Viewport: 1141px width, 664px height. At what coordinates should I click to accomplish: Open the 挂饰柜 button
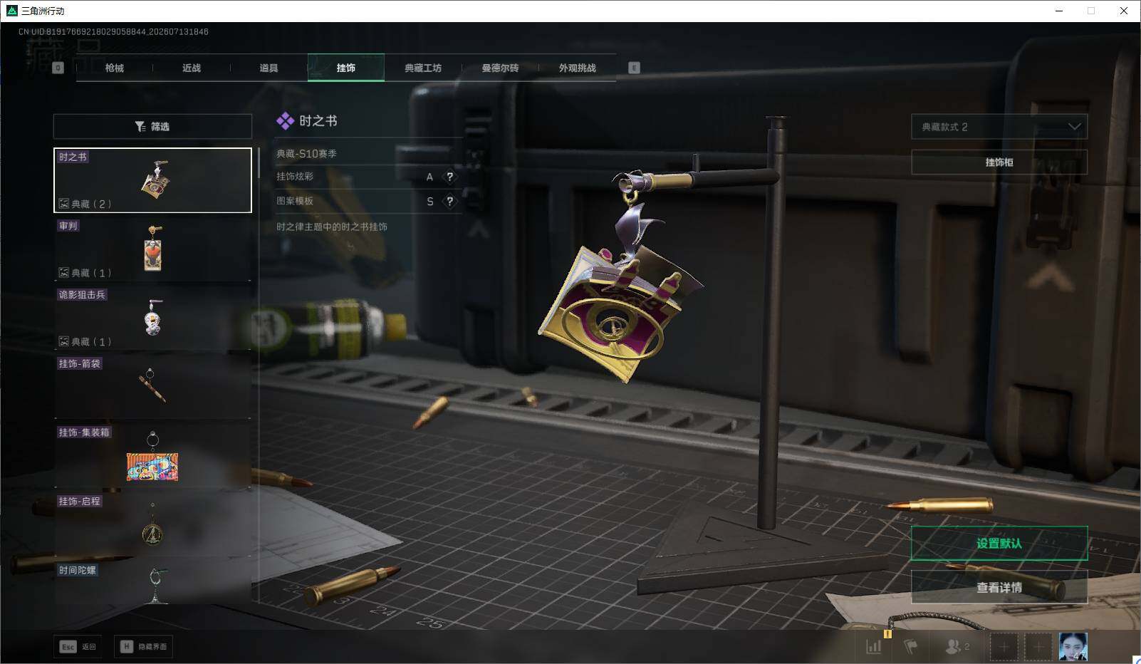pos(999,162)
